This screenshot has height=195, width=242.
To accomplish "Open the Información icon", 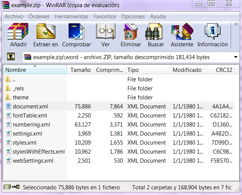I will pos(213,32).
